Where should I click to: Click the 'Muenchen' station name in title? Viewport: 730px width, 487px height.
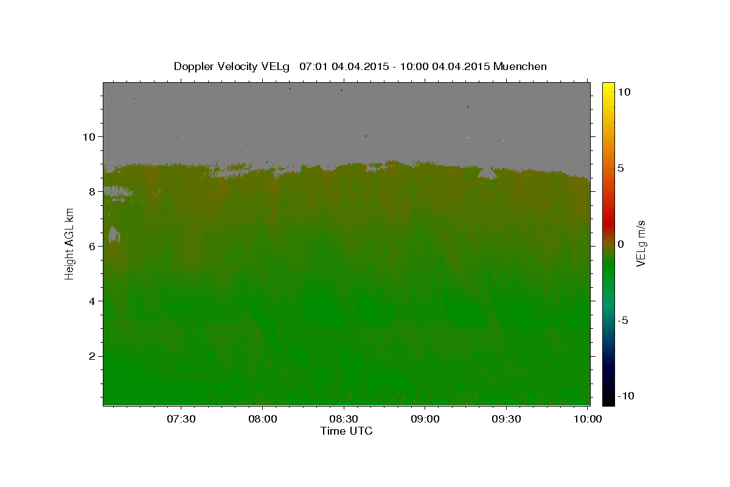(x=520, y=66)
